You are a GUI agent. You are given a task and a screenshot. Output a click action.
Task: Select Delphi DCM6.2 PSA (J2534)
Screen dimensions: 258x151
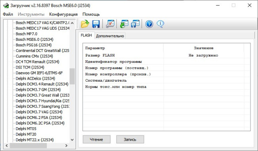(x=39, y=118)
